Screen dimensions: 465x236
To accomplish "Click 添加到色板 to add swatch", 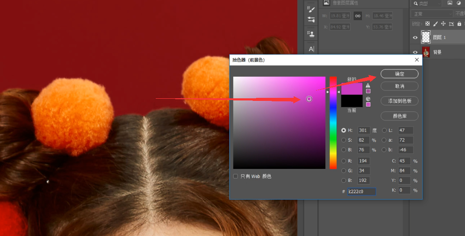I will pyautogui.click(x=399, y=101).
